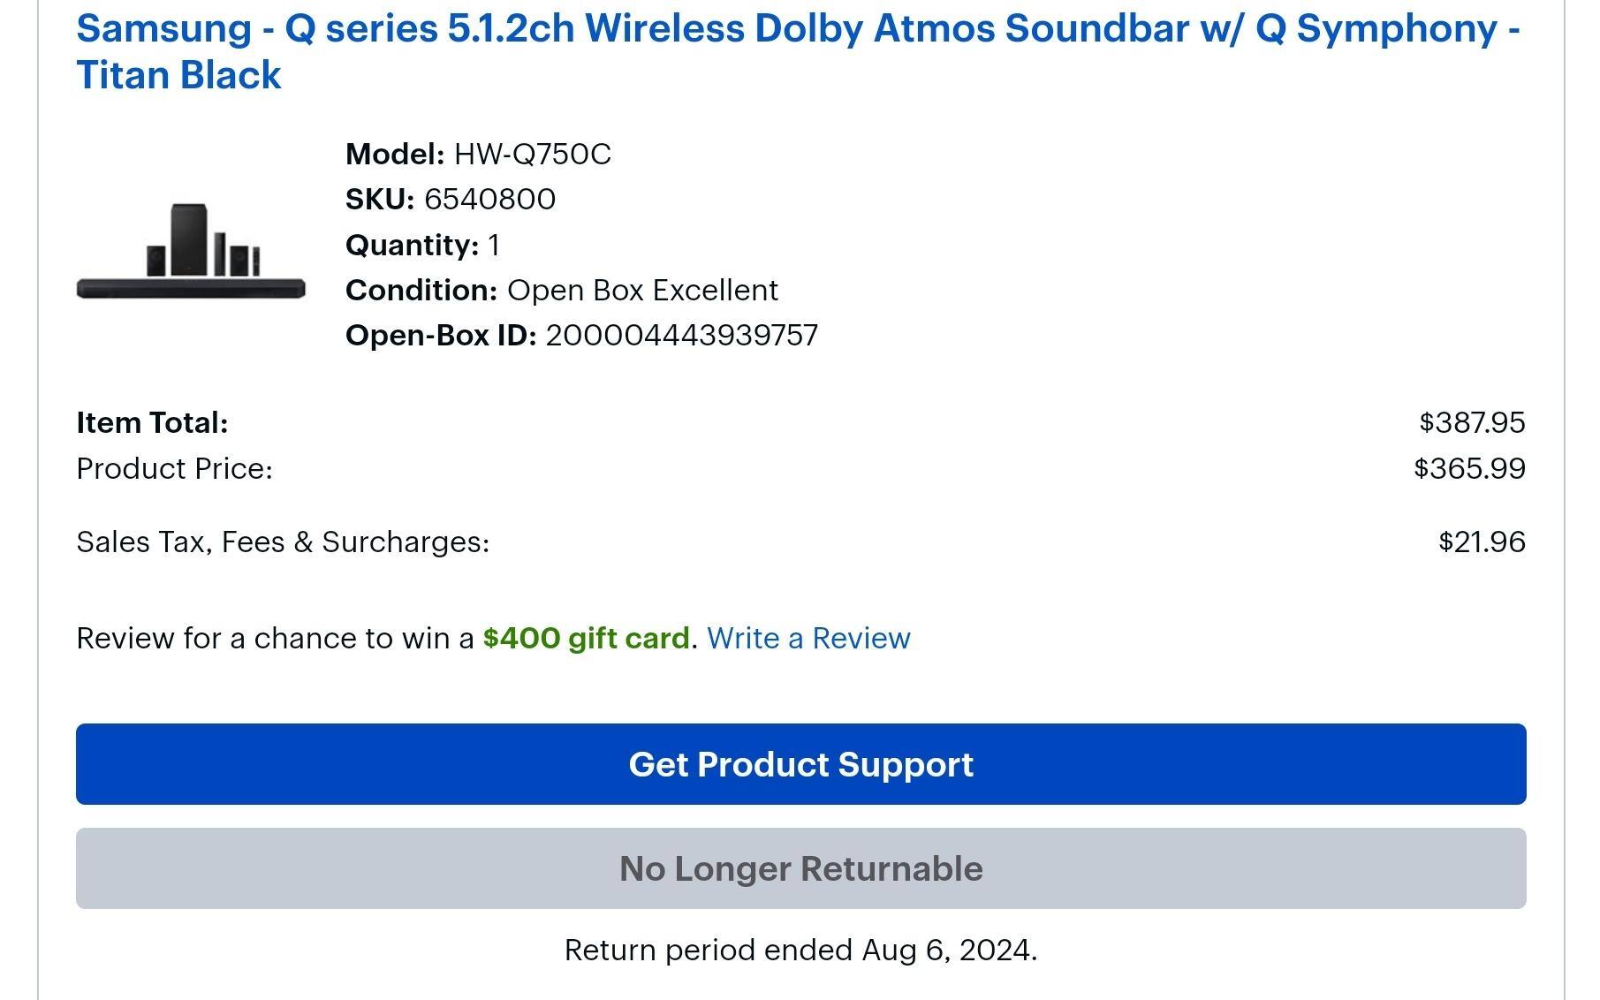Click the green $400 gift card text
1600x1000 pixels.
coord(586,638)
